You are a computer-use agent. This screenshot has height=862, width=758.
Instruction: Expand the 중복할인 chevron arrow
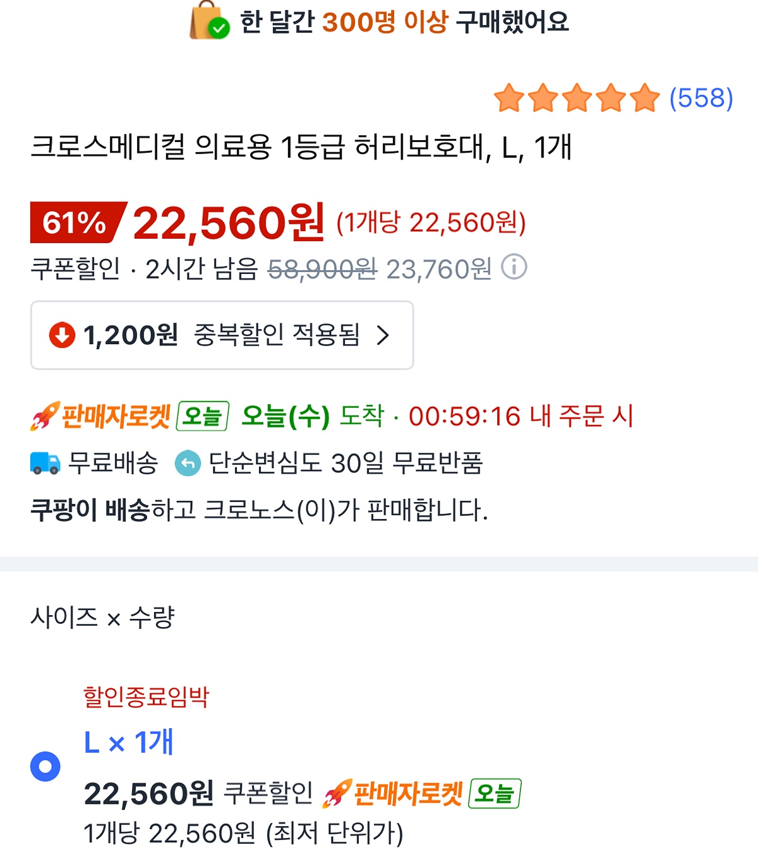383,335
